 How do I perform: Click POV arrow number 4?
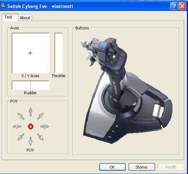point(41,137)
